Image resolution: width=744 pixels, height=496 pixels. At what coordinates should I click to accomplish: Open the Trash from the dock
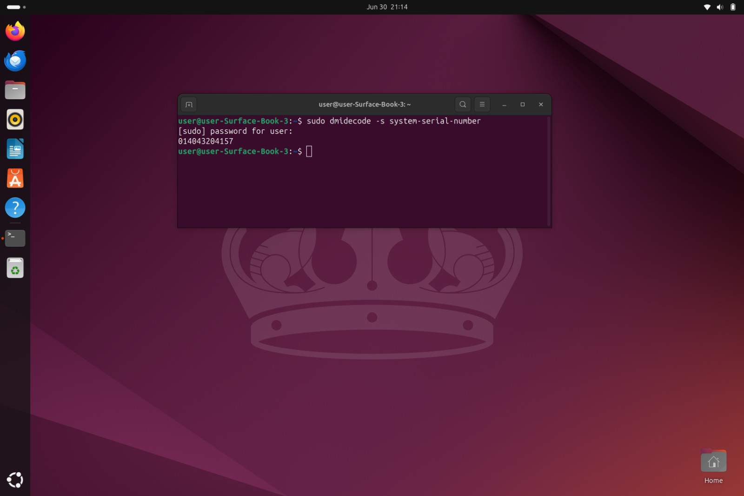(15, 268)
